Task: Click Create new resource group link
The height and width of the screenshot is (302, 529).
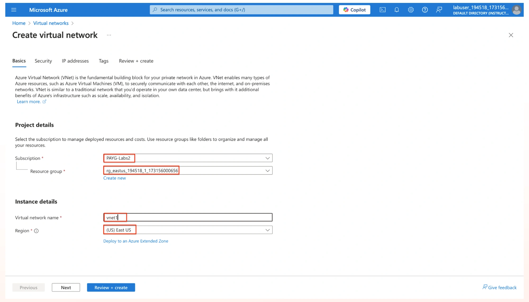Action: coord(114,178)
